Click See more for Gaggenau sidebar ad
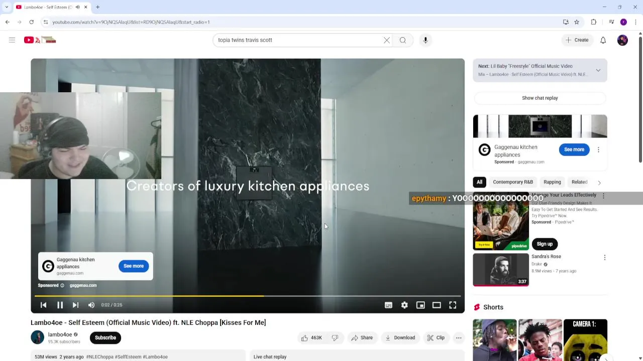This screenshot has height=361, width=643. click(574, 149)
